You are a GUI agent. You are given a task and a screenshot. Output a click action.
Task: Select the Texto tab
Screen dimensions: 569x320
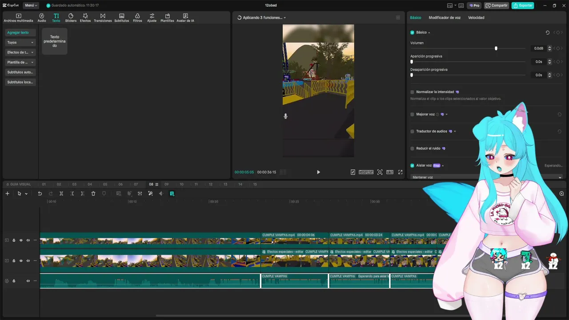(x=56, y=18)
